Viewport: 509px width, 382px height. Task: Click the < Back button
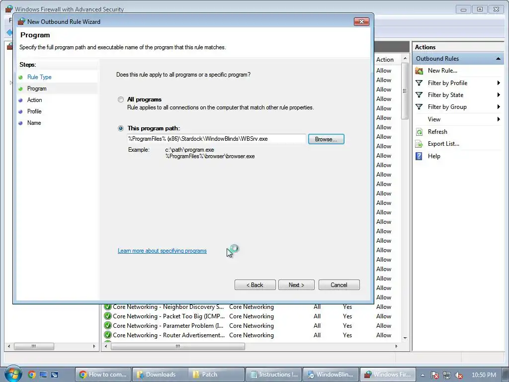pyautogui.click(x=255, y=285)
